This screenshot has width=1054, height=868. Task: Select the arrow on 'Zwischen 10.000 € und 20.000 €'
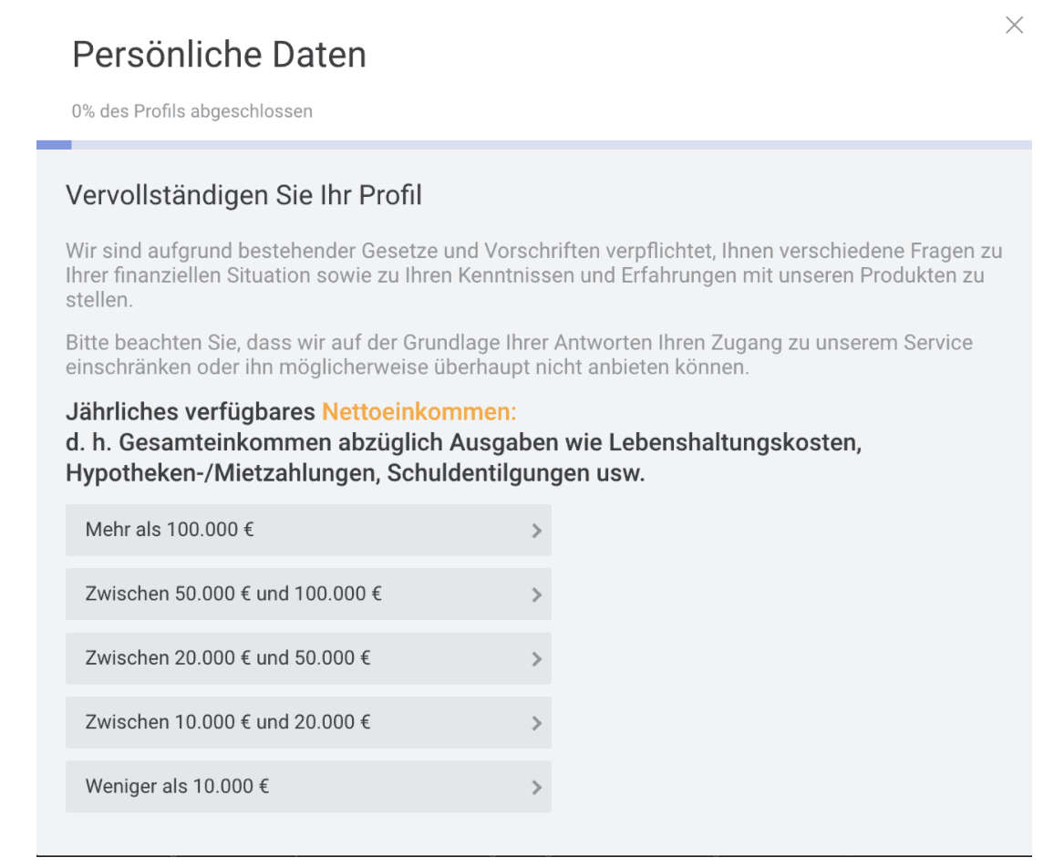pos(537,722)
